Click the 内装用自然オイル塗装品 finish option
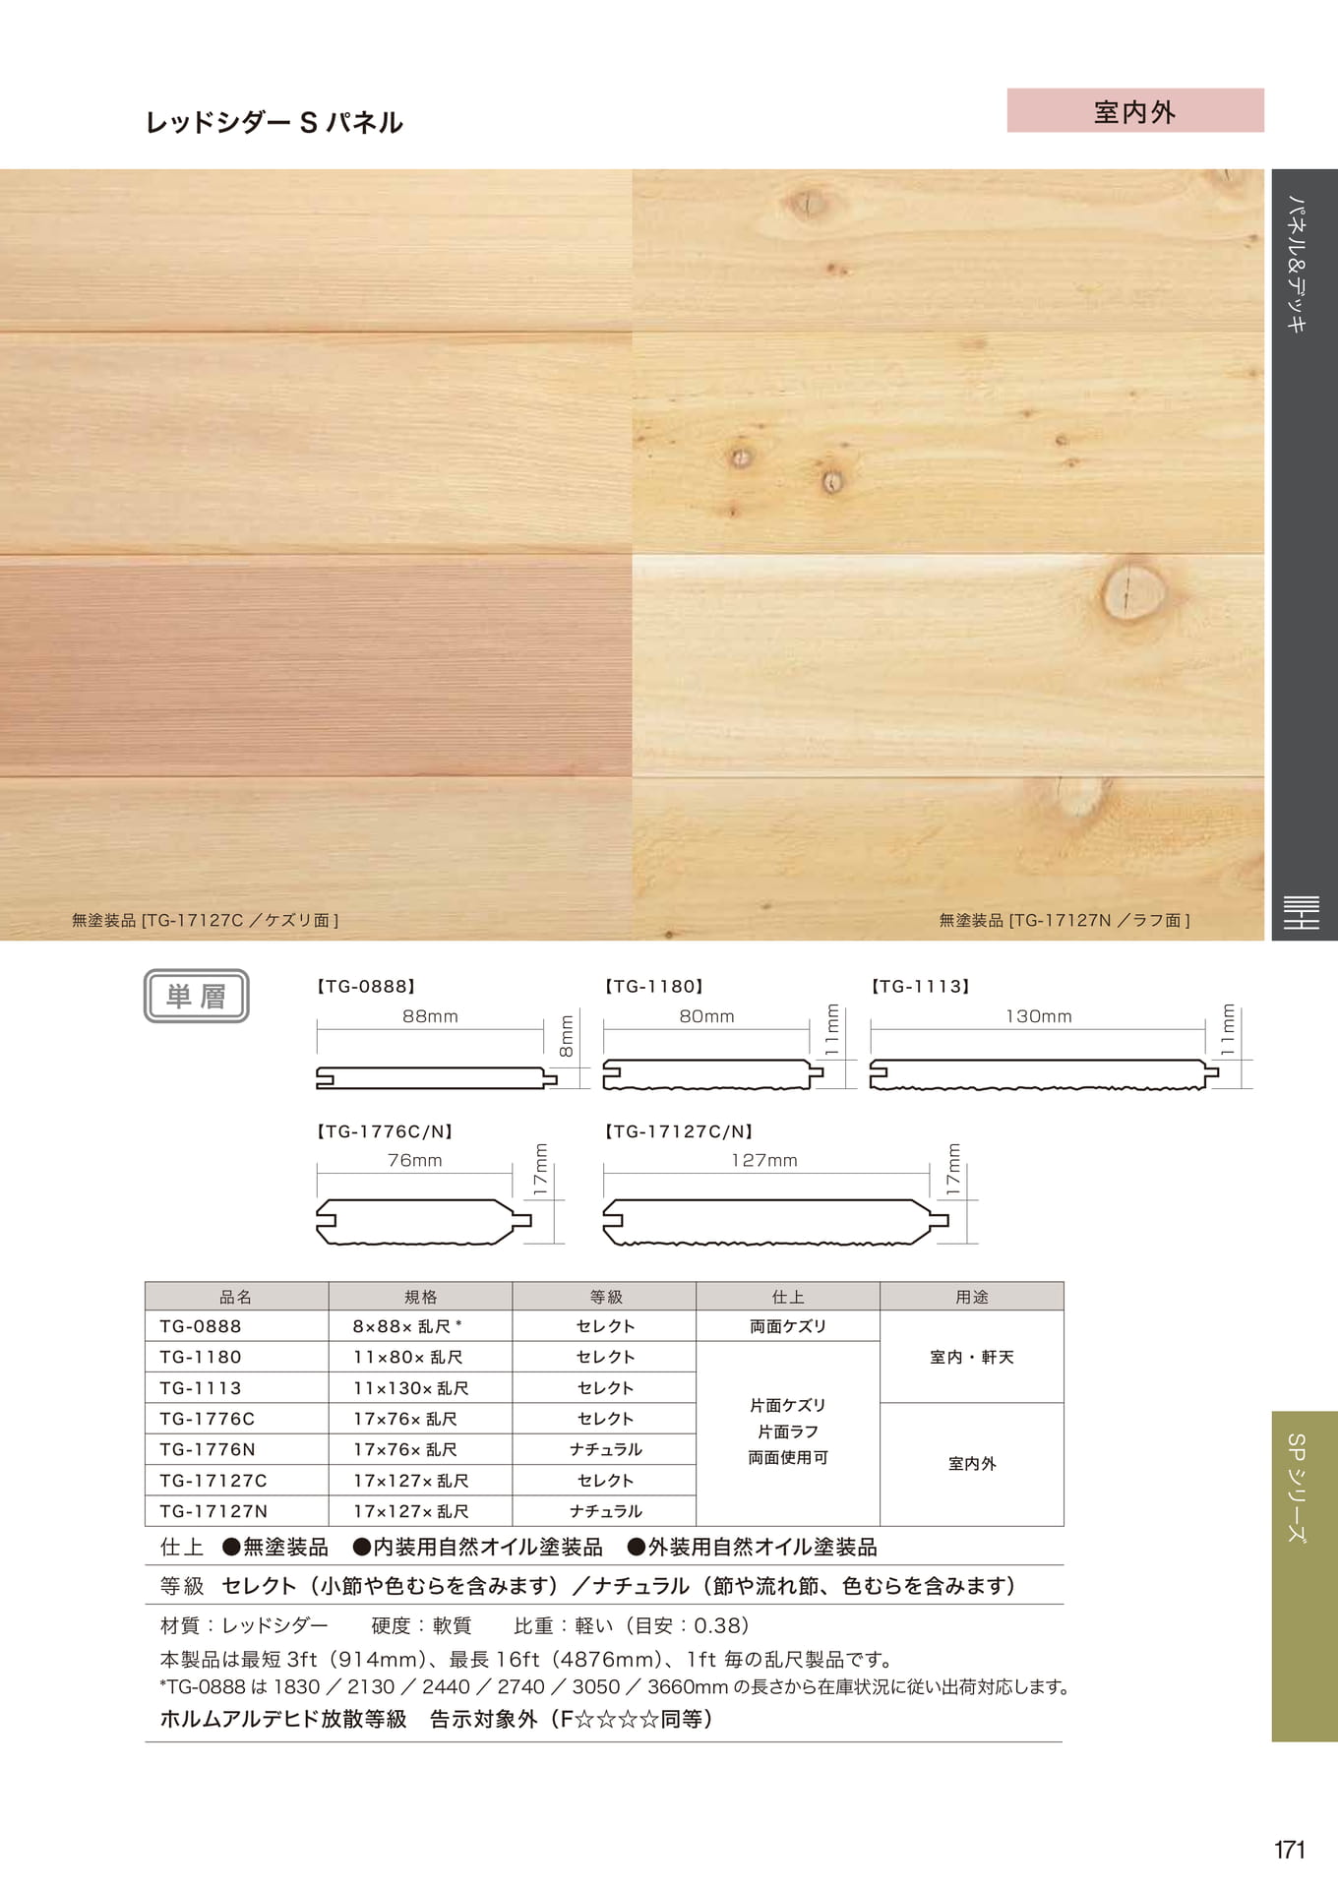This screenshot has width=1338, height=1889. pyautogui.click(x=477, y=1548)
